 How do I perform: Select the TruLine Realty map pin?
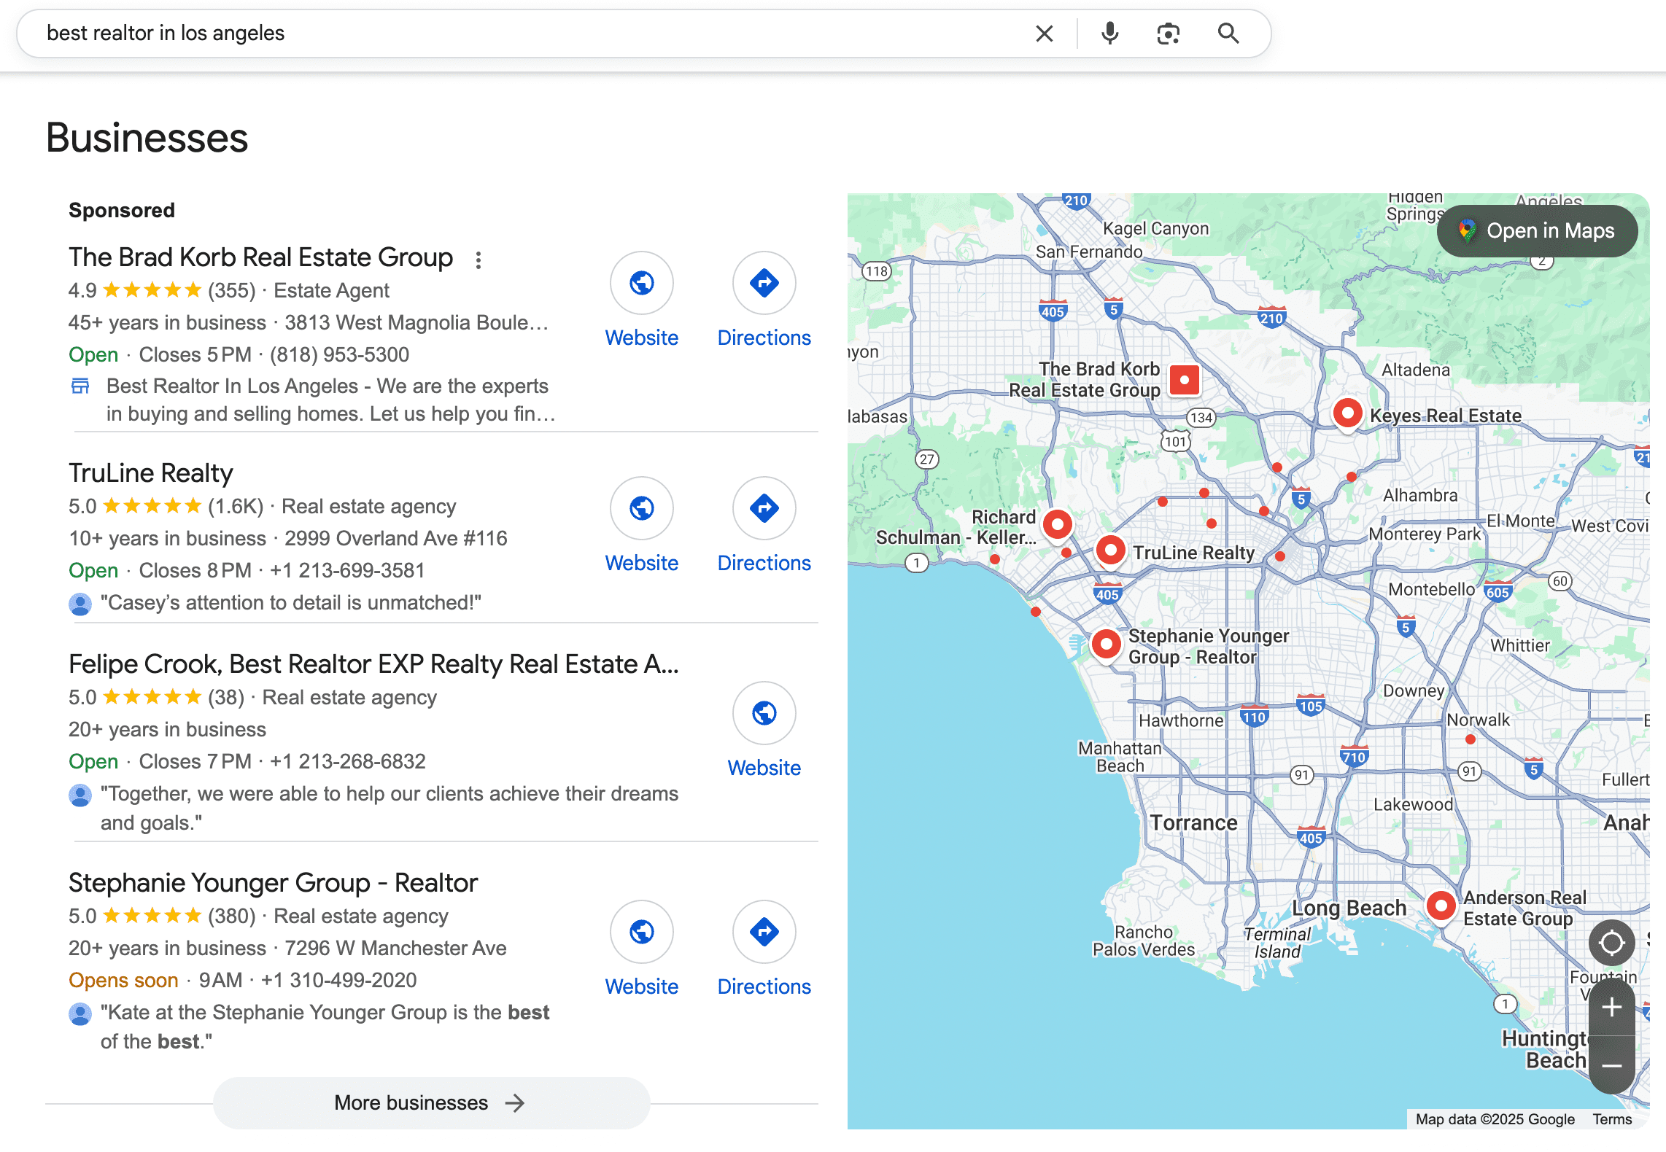coord(1110,551)
